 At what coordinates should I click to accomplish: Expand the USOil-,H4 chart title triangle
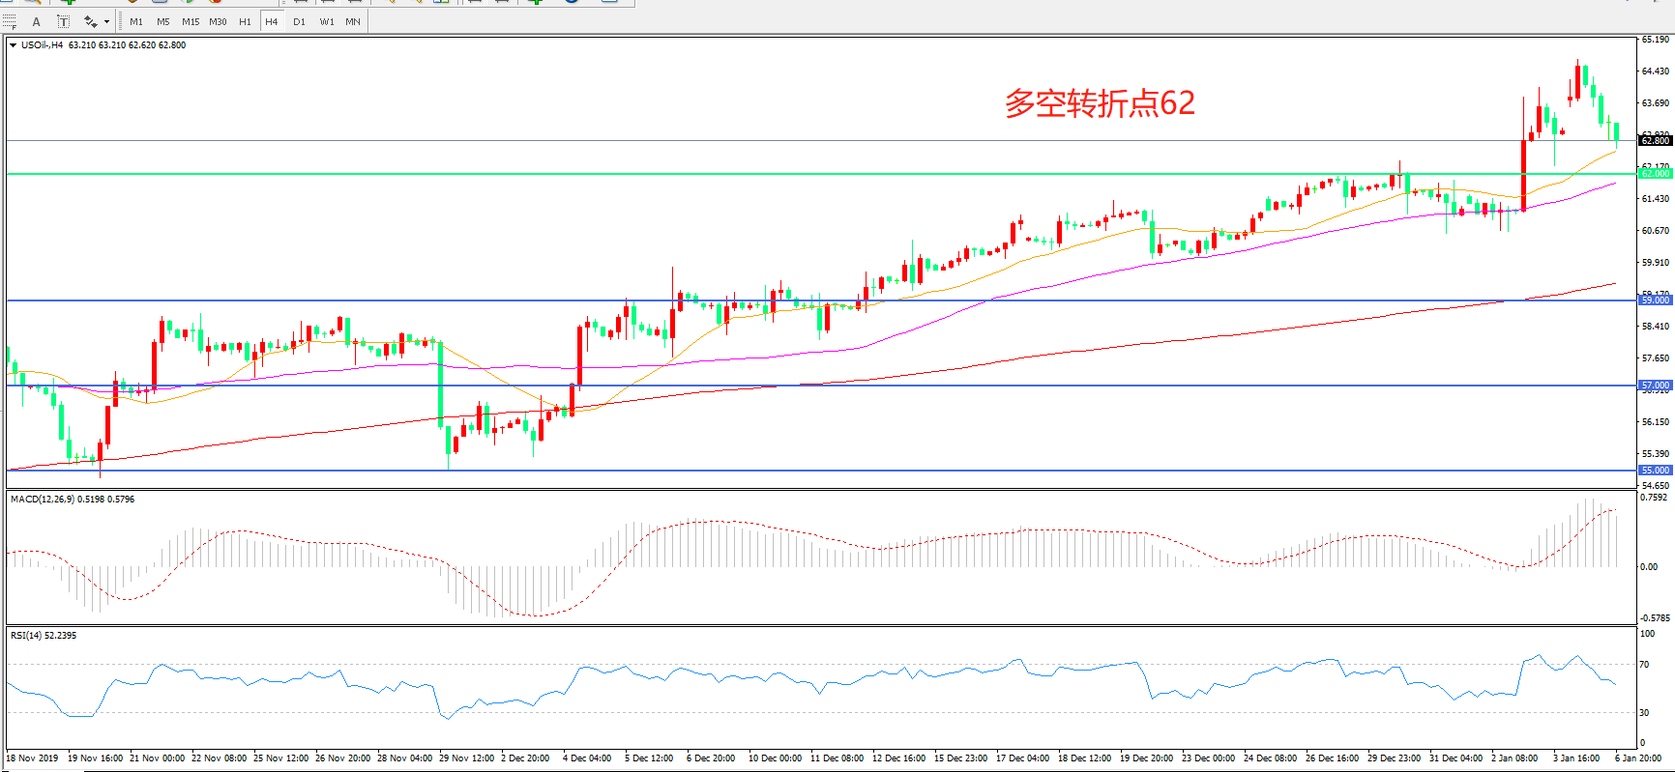pyautogui.click(x=13, y=45)
